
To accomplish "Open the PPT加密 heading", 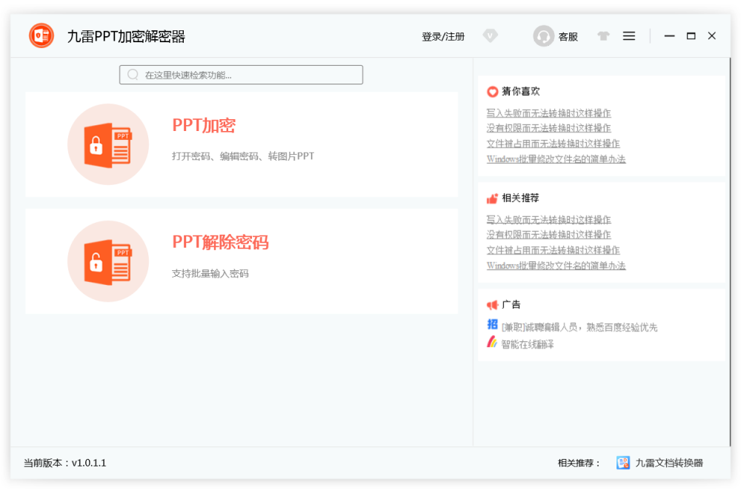I will (x=204, y=125).
